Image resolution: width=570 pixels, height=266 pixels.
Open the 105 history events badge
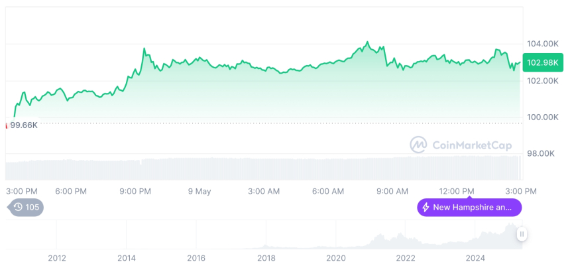(26, 208)
